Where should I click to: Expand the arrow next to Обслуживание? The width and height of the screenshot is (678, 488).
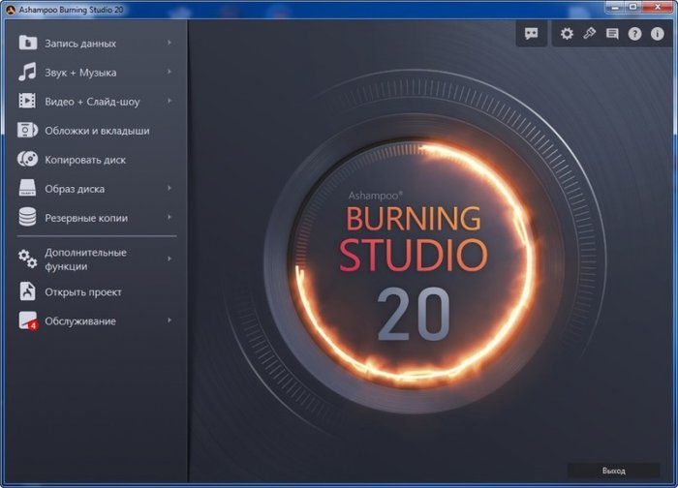tap(169, 320)
